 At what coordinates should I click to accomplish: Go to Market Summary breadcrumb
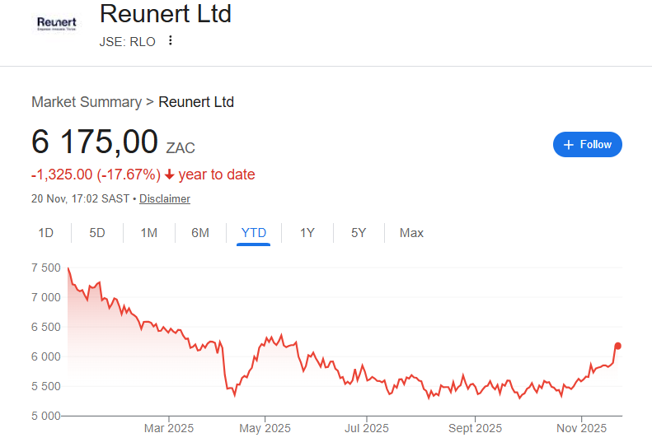87,102
